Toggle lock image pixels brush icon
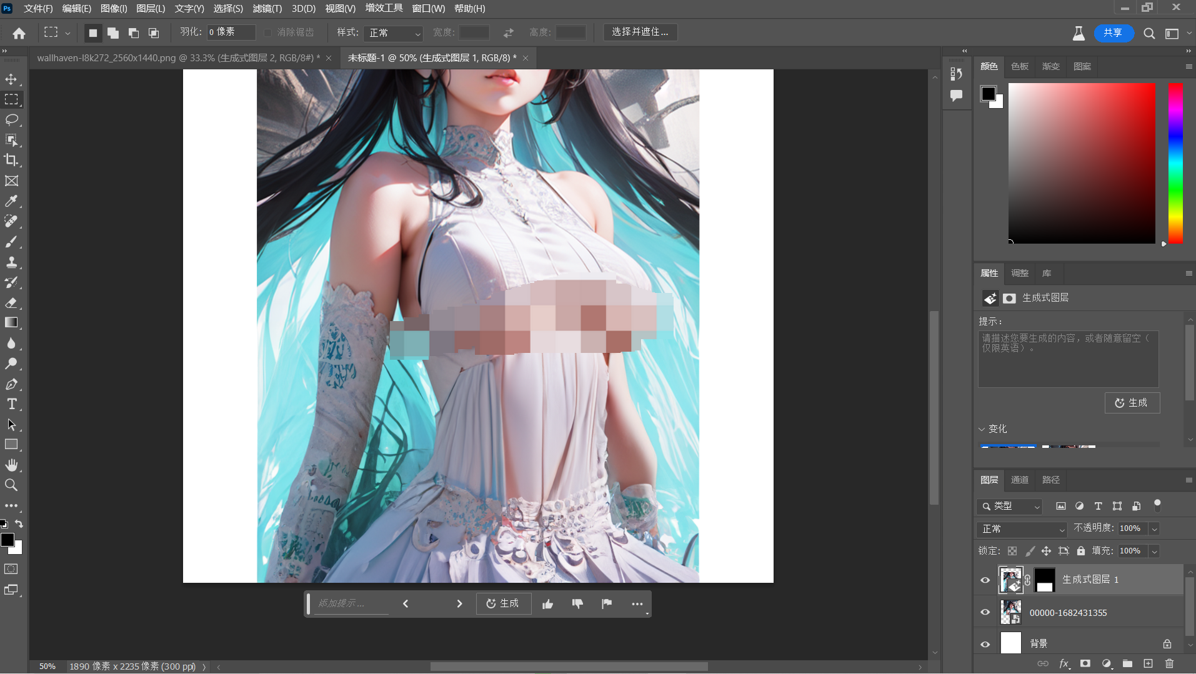Image resolution: width=1196 pixels, height=674 pixels. 1030,551
